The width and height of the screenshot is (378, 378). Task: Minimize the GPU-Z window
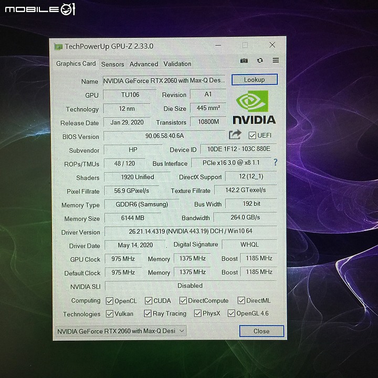click(x=218, y=45)
